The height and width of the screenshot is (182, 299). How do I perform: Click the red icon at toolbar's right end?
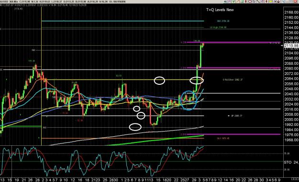(295, 1)
